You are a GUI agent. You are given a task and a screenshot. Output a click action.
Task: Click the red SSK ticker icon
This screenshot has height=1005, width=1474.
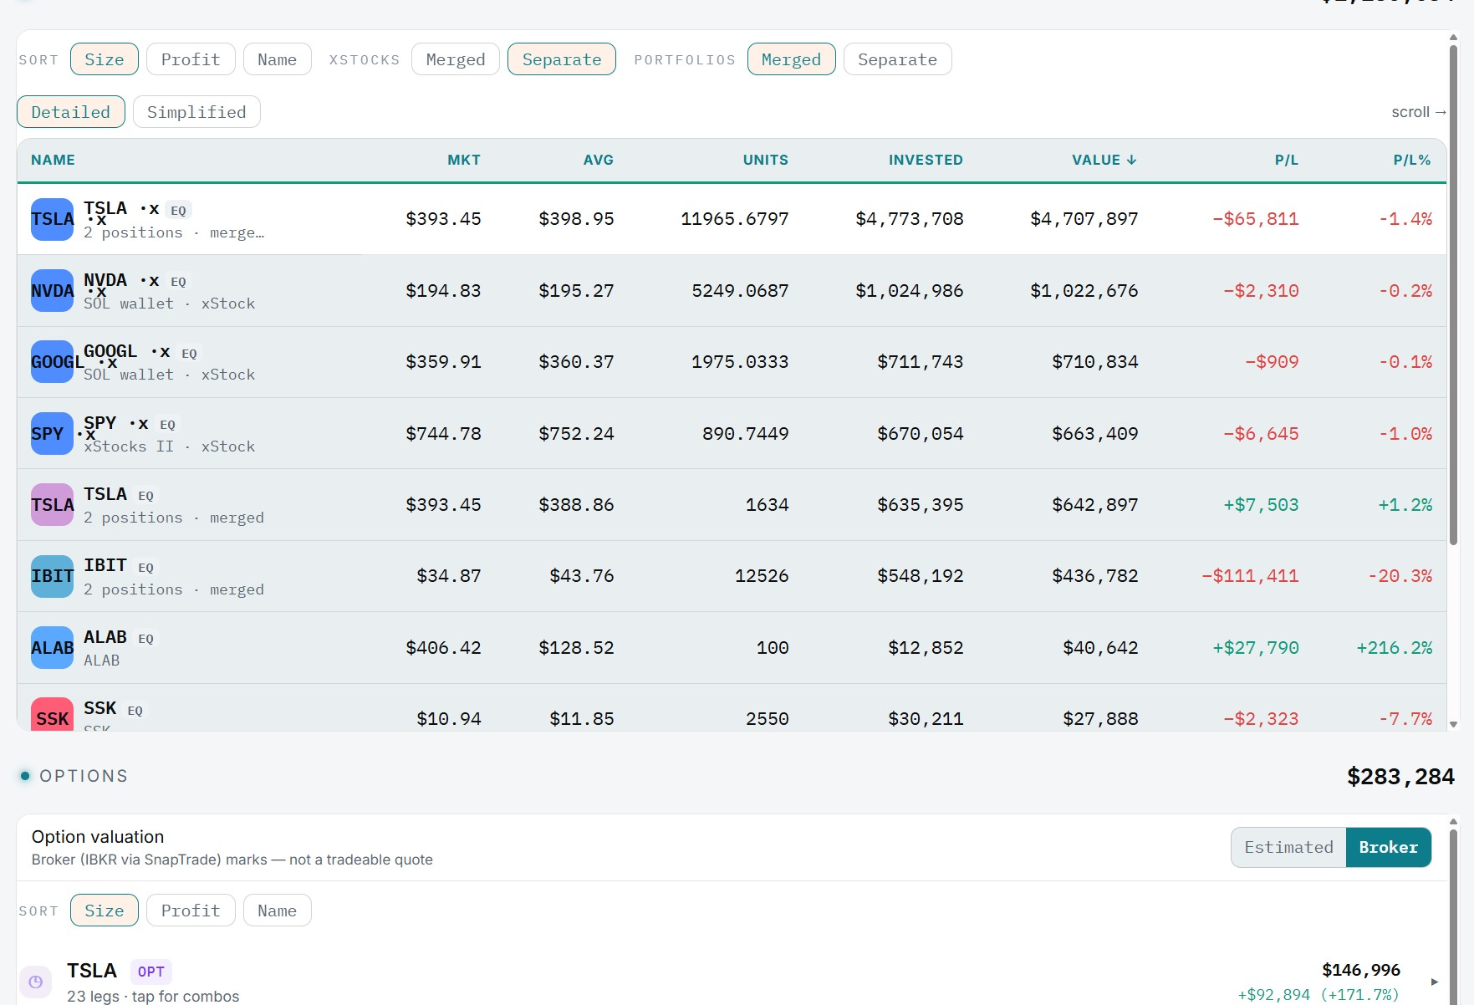pos(52,716)
